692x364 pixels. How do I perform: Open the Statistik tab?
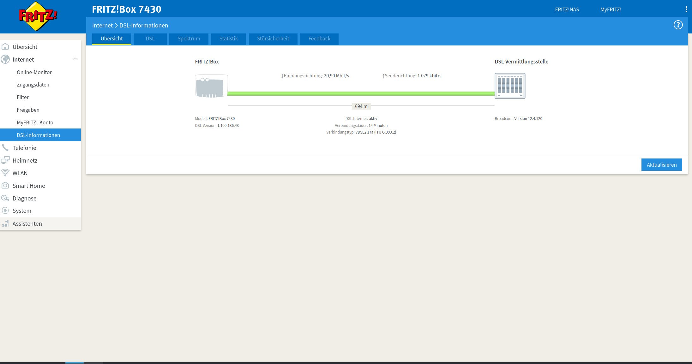click(228, 39)
